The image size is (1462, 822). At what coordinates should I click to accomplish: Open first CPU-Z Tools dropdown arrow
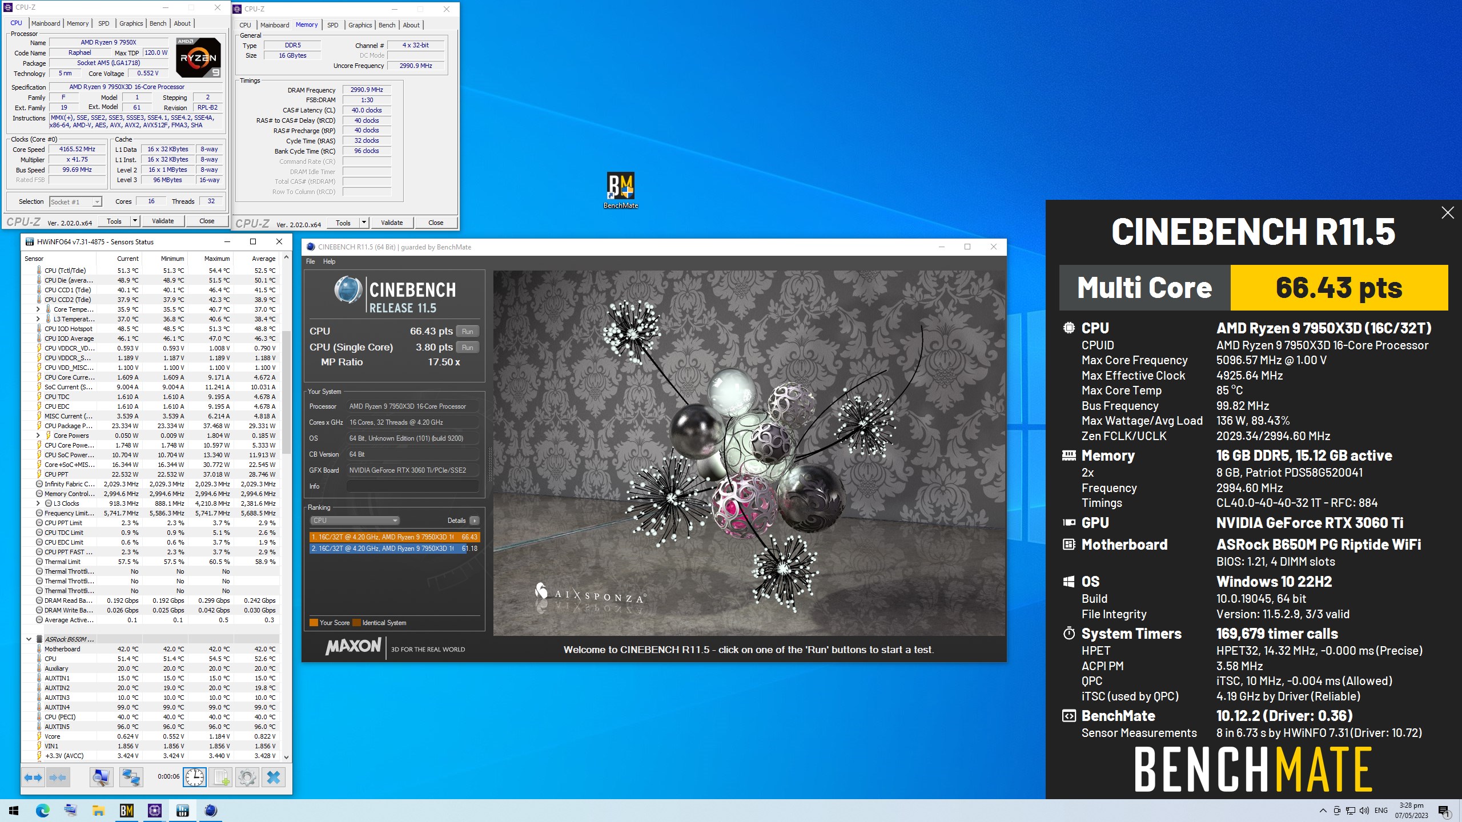point(135,221)
